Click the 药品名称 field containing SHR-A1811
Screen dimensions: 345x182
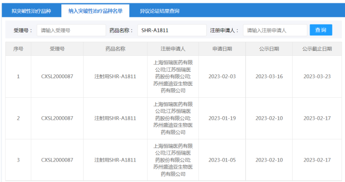point(172,30)
